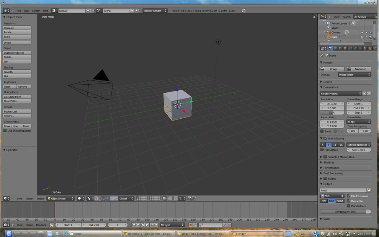
Task: Click the OpenGL render image icon
Action: (x=189, y=198)
